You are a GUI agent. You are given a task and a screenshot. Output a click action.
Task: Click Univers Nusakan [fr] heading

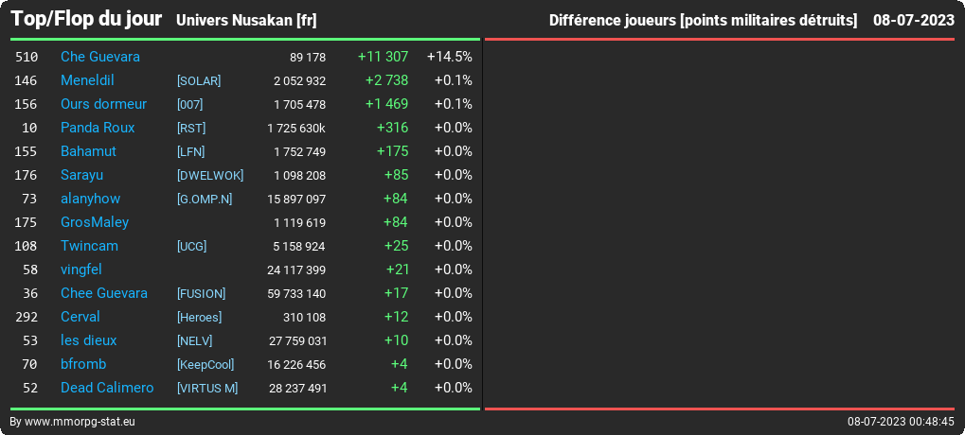point(246,21)
